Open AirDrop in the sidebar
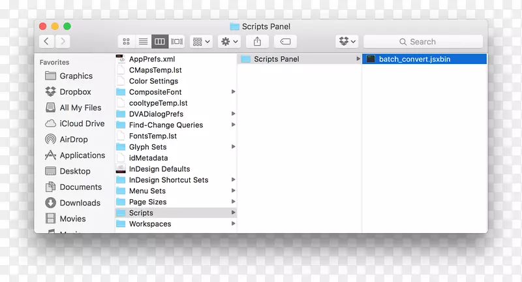This screenshot has width=522, height=282. click(74, 140)
